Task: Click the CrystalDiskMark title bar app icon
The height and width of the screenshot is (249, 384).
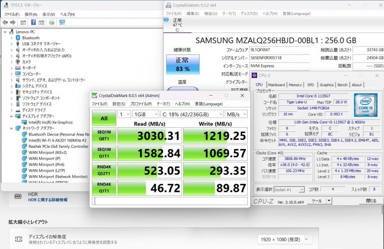Action: pos(94,96)
